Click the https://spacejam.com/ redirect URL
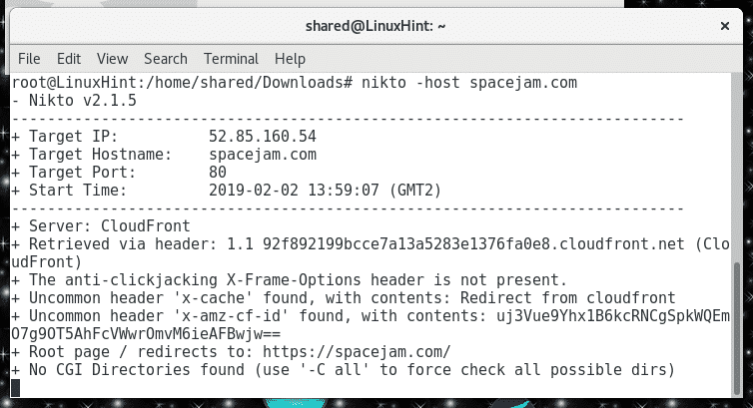 coord(357,352)
